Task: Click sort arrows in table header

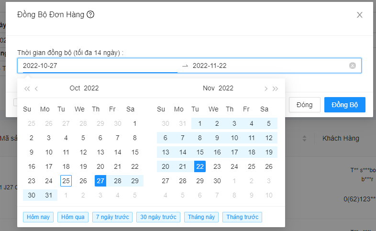Action: pyautogui.click(x=305, y=138)
